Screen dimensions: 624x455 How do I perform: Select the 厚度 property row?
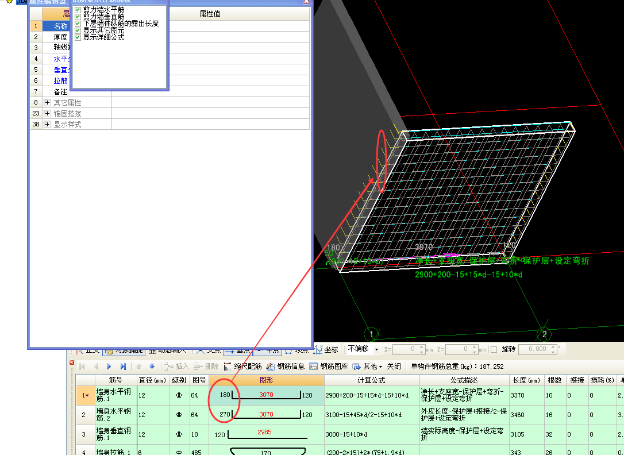pyautogui.click(x=170, y=37)
